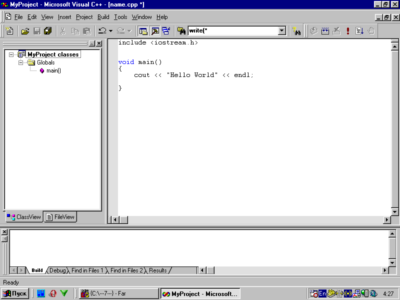
Task: Click in the Find combo box containing write(*
Action: (x=233, y=31)
